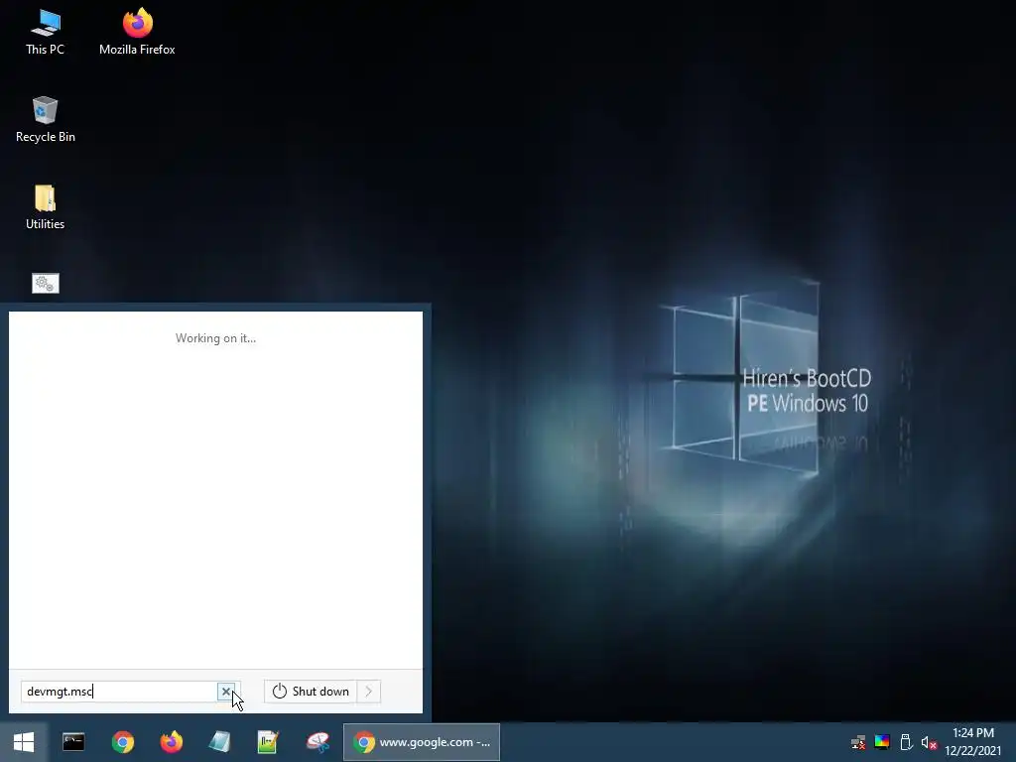This screenshot has width=1016, height=762.
Task: Open the Utilities folder on desktop
Action: (46, 207)
